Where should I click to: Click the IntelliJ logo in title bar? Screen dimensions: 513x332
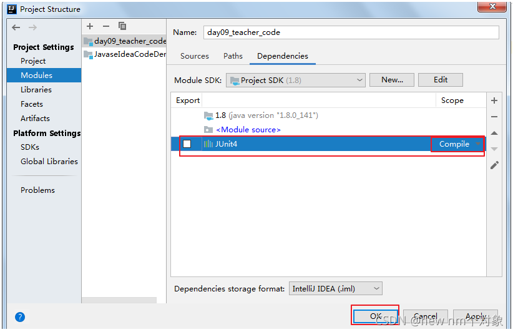(12, 9)
